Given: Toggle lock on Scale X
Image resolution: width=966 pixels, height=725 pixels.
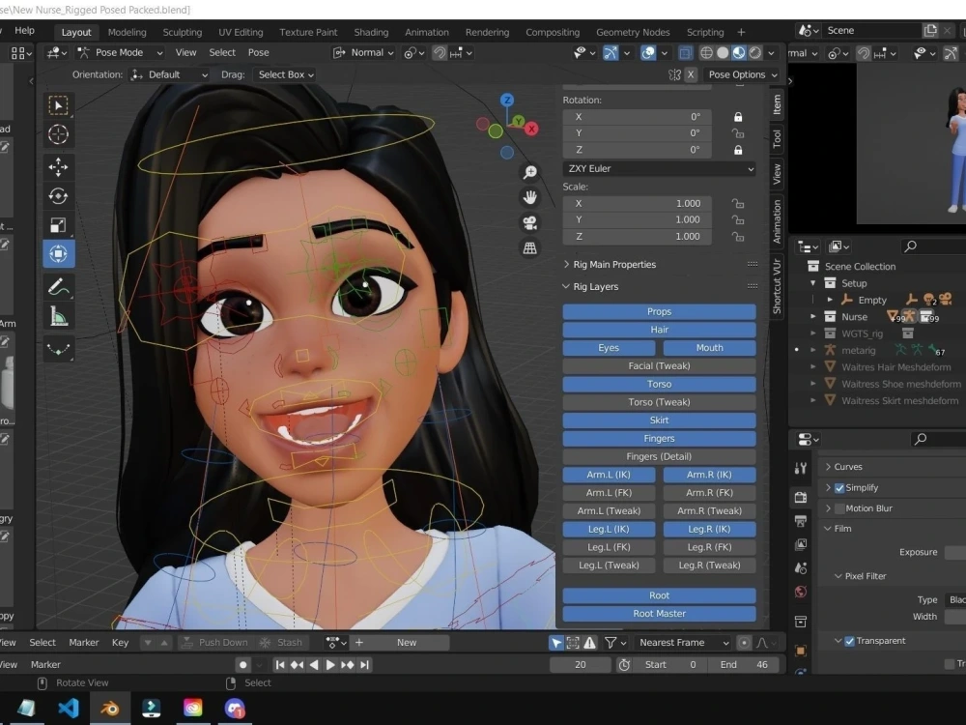Looking at the screenshot, I should 738,203.
